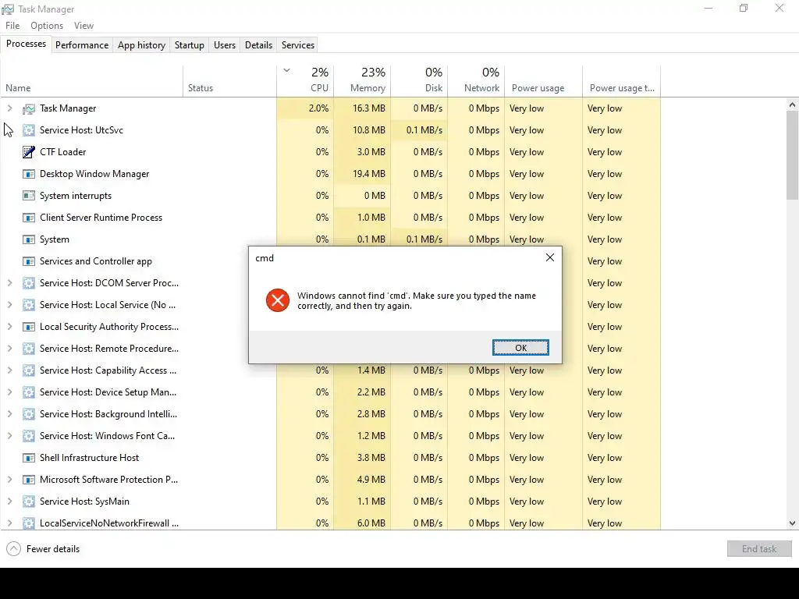
Task: Click the Service Host: Remote Procedure icon
Action: coord(29,349)
